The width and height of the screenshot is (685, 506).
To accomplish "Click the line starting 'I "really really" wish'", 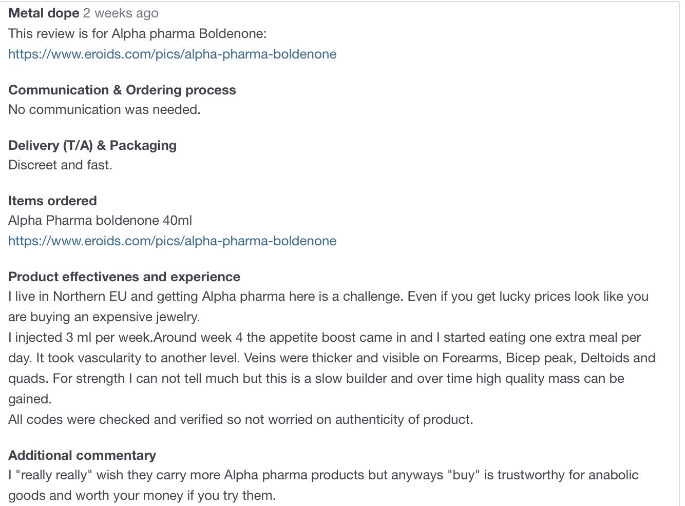I will [x=323, y=475].
